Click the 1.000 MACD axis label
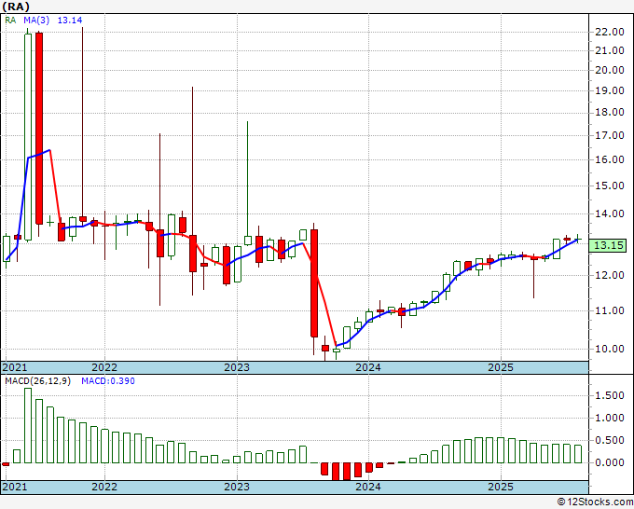The width and height of the screenshot is (634, 509). click(610, 419)
